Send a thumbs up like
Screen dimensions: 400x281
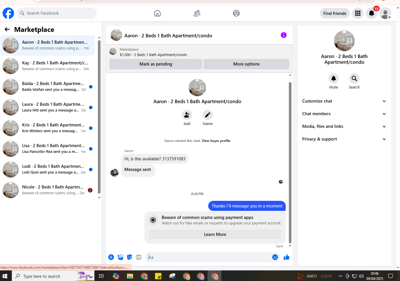pyautogui.click(x=287, y=257)
